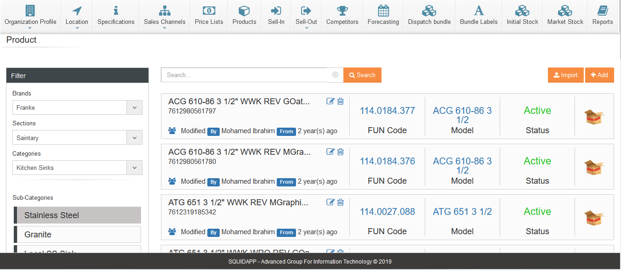Click From badge in the 7612319185342 row
The image size is (621, 270).
click(x=286, y=232)
